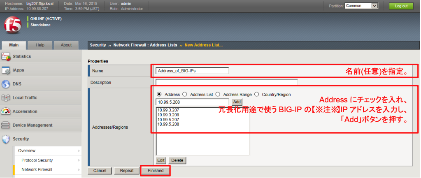Screen dimensions: 421x178
Task: Select the Address radio button
Action: coord(159,95)
